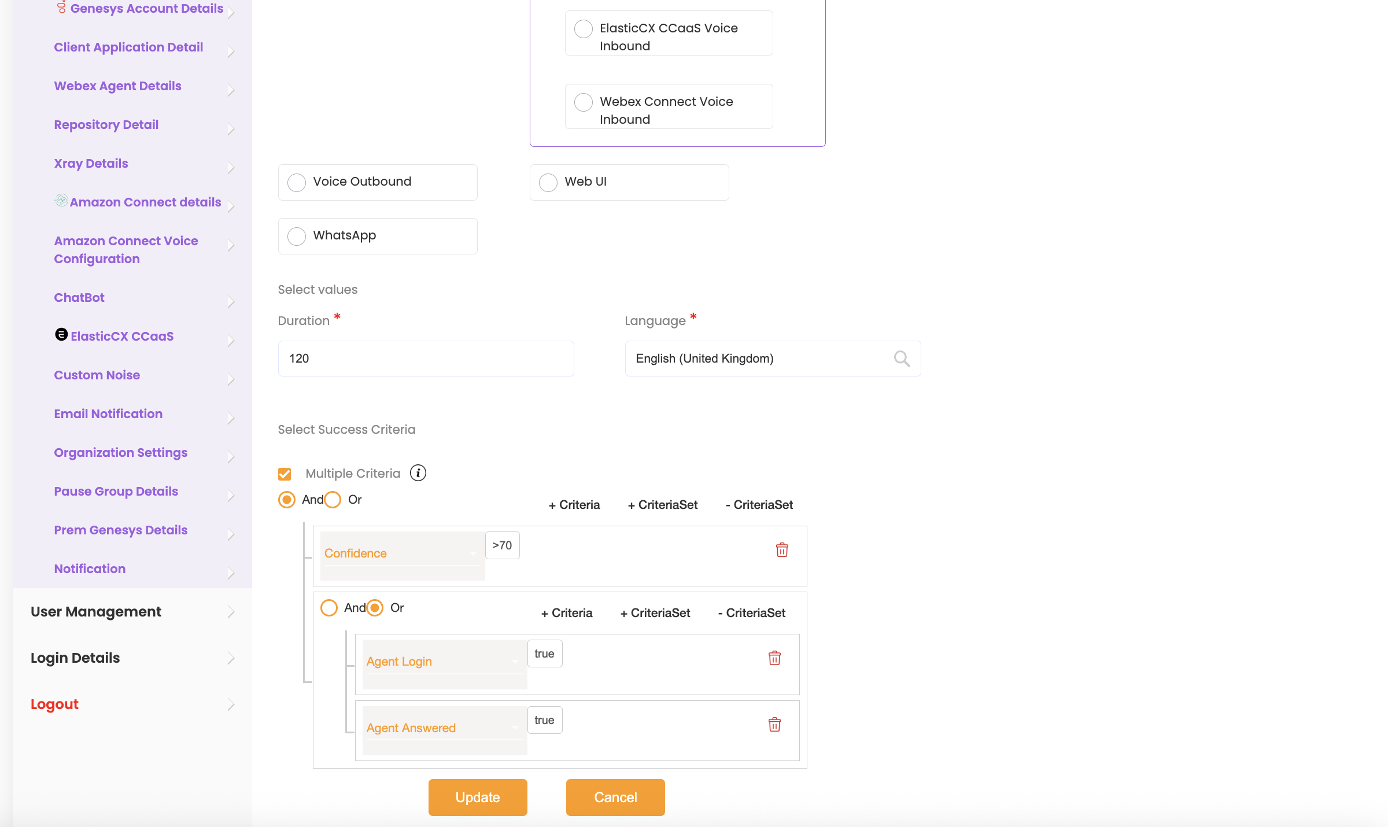Screen dimensions: 1388x827
Task: Delete the Agent Login criteria row
Action: pos(774,658)
